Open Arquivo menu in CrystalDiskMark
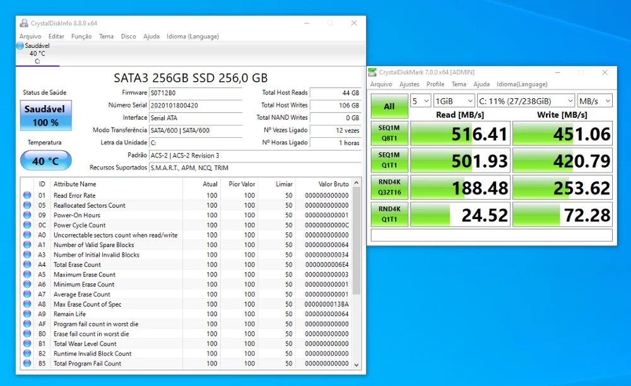 [x=381, y=84]
